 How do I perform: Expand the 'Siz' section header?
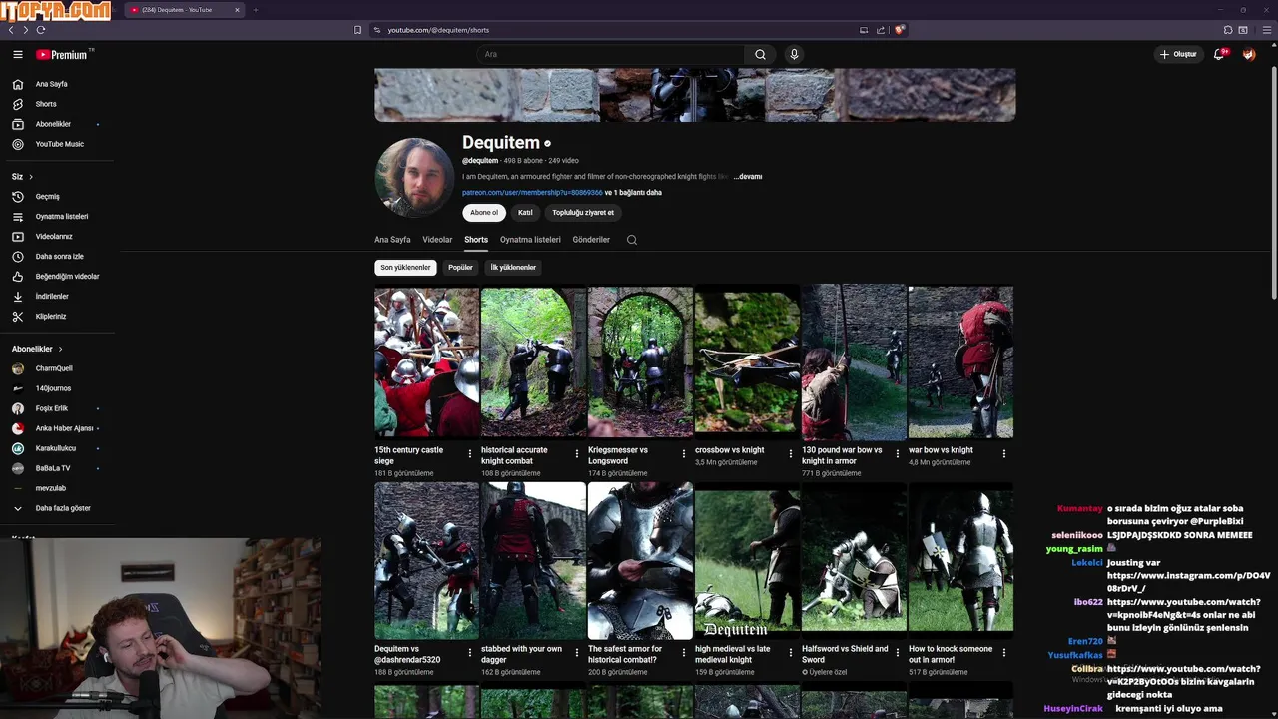[21, 177]
